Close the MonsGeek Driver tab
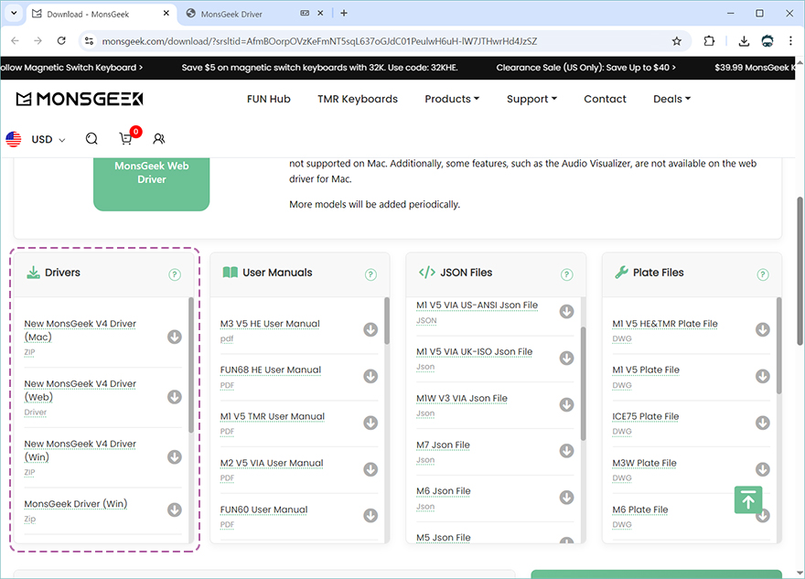805x579 pixels. [320, 14]
